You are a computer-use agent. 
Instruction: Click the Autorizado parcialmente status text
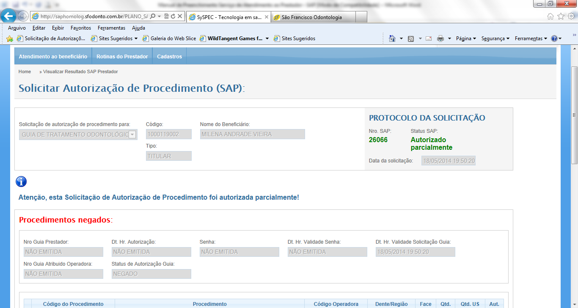[x=432, y=144]
